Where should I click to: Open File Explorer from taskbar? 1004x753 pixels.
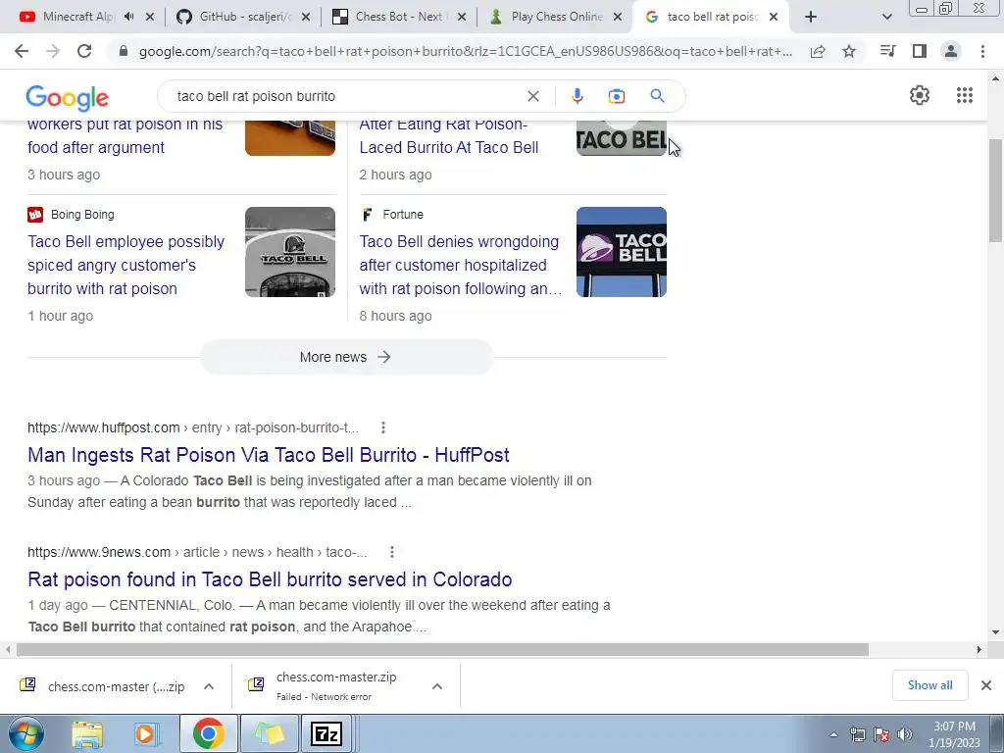[x=87, y=733]
